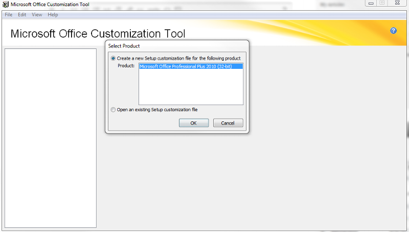Click the Office Customization Tool title bar icon

point(6,4)
